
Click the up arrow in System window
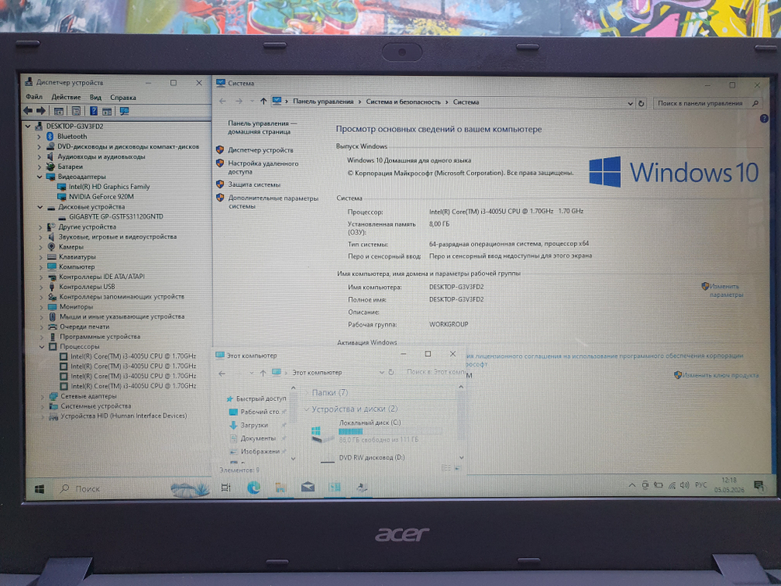(x=263, y=101)
